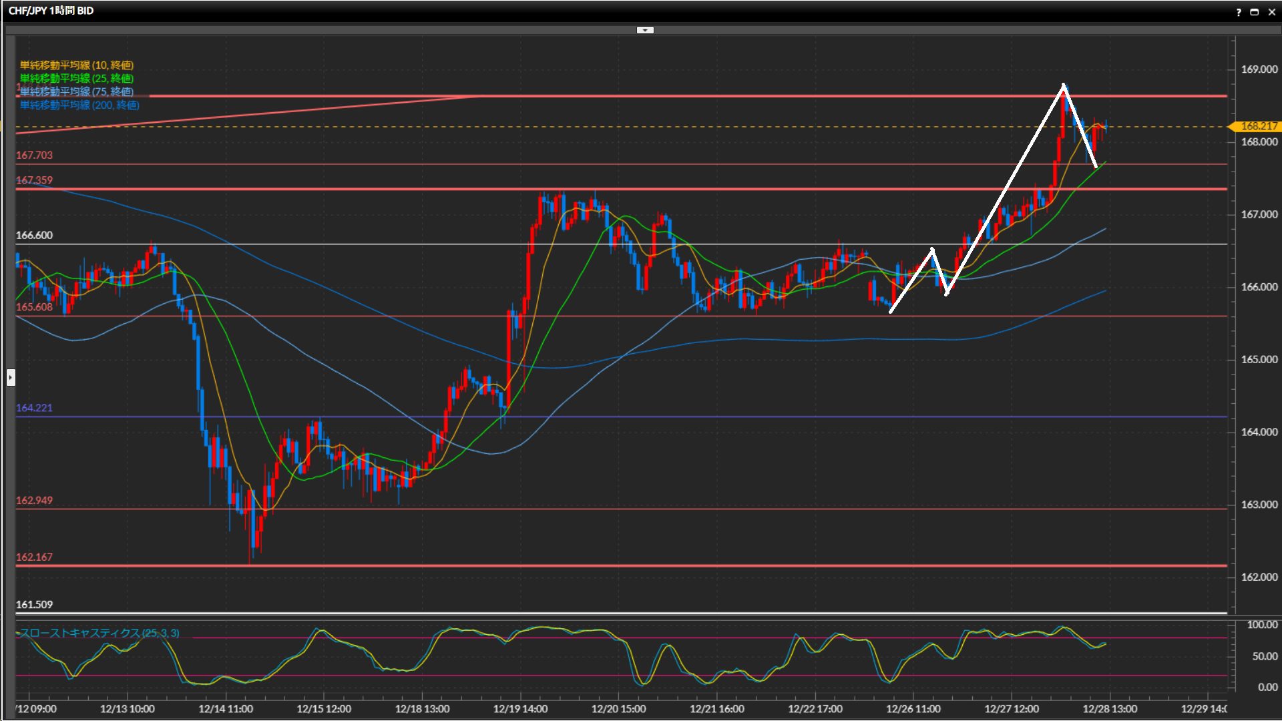Expand the left side panel arrow

pyautogui.click(x=11, y=378)
